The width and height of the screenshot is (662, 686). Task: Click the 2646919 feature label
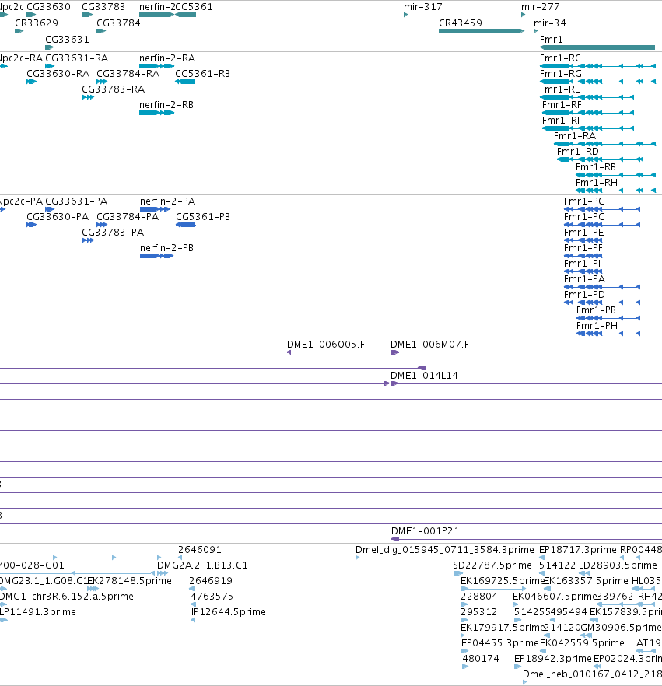point(211,581)
